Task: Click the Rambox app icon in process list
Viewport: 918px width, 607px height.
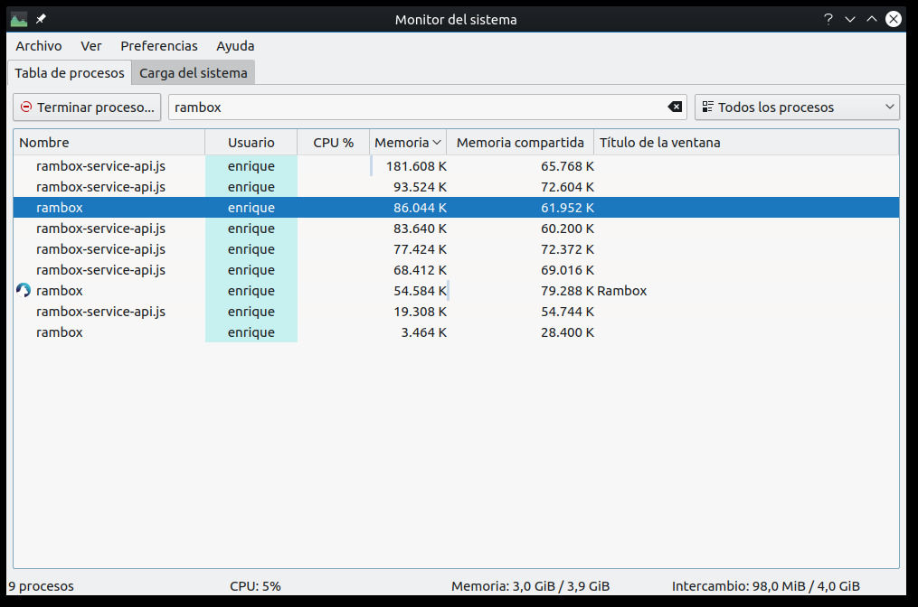Action: pos(24,290)
